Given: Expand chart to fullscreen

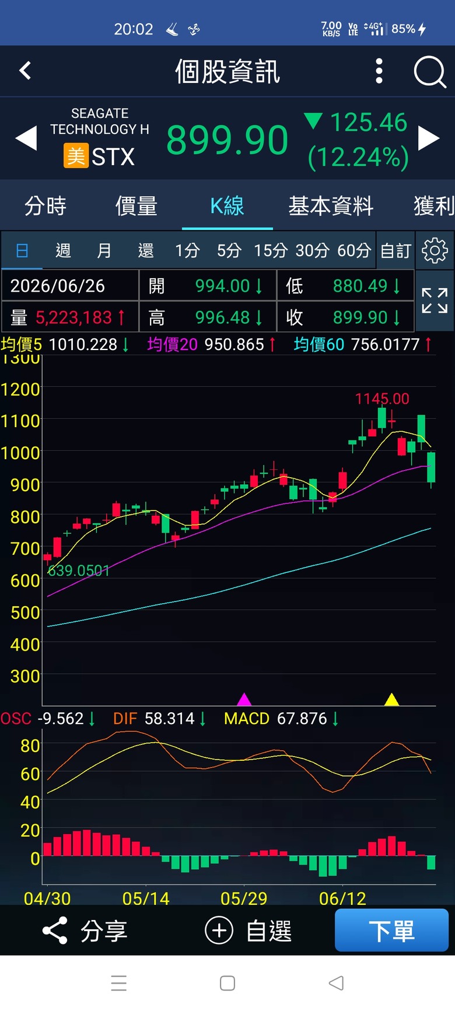Looking at the screenshot, I should click(435, 300).
